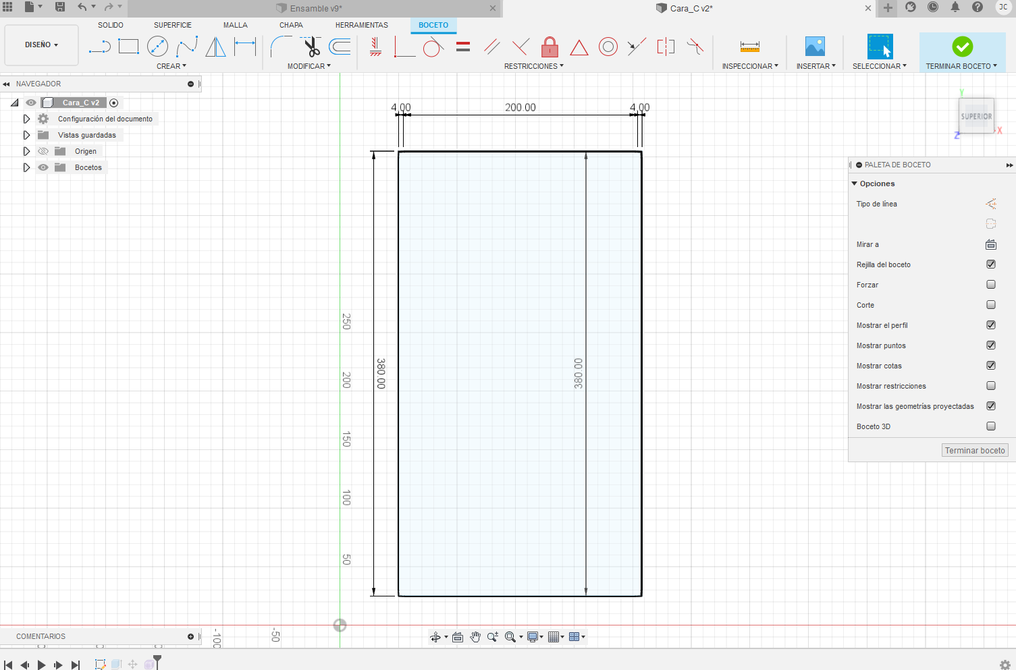Select the Offset tool
This screenshot has height=670, width=1016.
[x=340, y=47]
